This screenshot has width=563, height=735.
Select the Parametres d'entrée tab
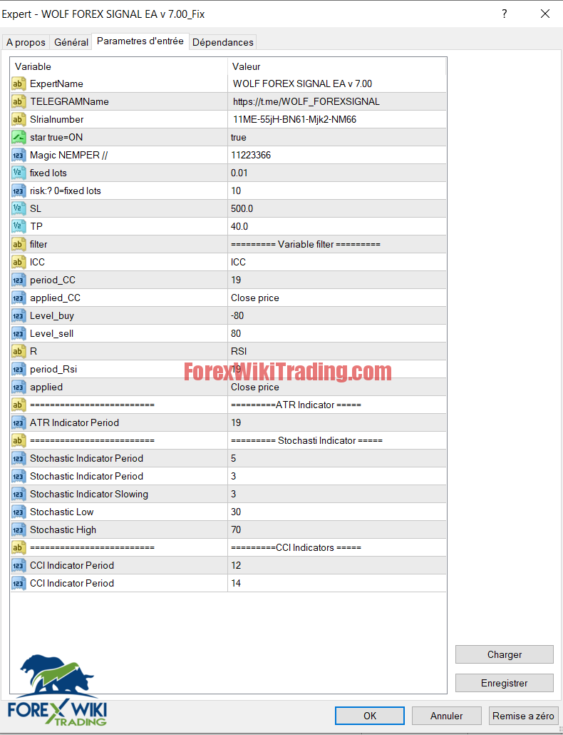click(x=140, y=41)
